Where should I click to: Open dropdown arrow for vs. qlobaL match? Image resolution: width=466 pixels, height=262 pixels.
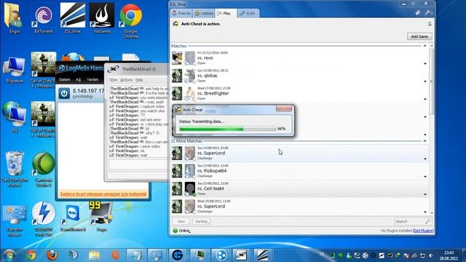(x=425, y=82)
